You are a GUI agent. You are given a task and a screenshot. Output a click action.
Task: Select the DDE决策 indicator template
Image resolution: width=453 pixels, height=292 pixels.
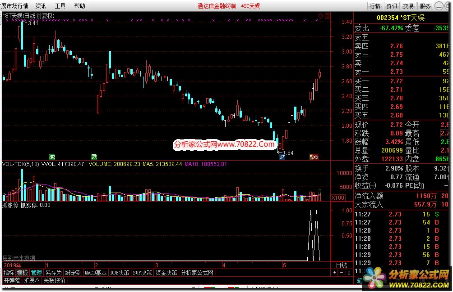(120, 273)
